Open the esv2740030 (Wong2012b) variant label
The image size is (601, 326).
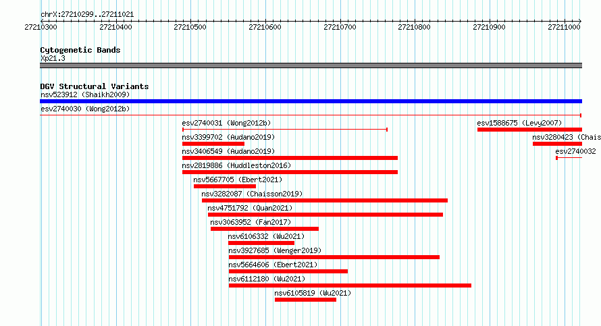[x=85, y=109]
